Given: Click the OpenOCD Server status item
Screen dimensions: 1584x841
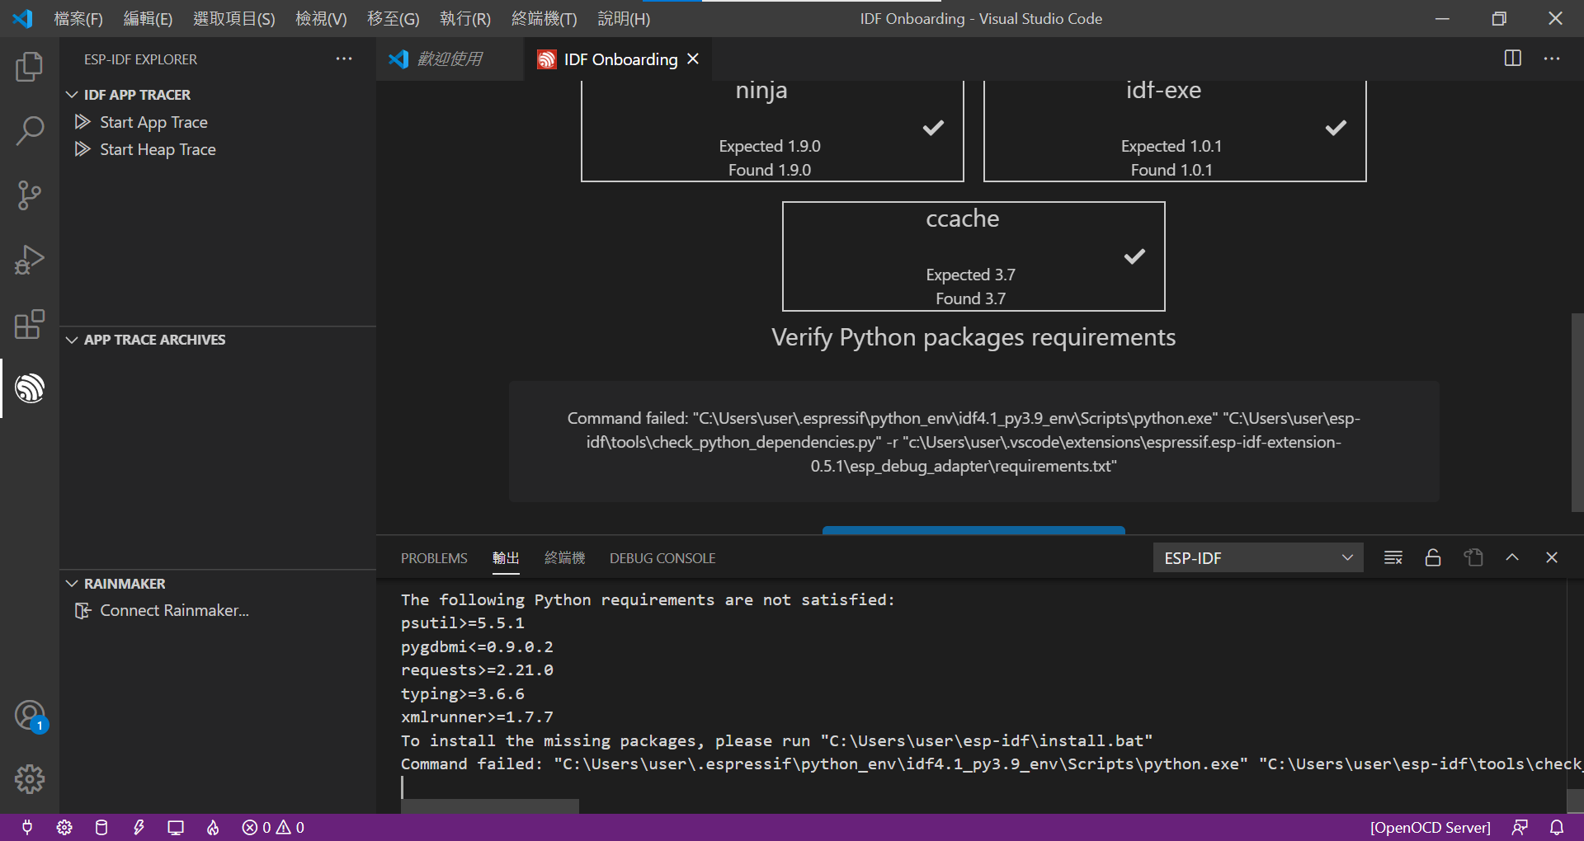Looking at the screenshot, I should click(1431, 827).
